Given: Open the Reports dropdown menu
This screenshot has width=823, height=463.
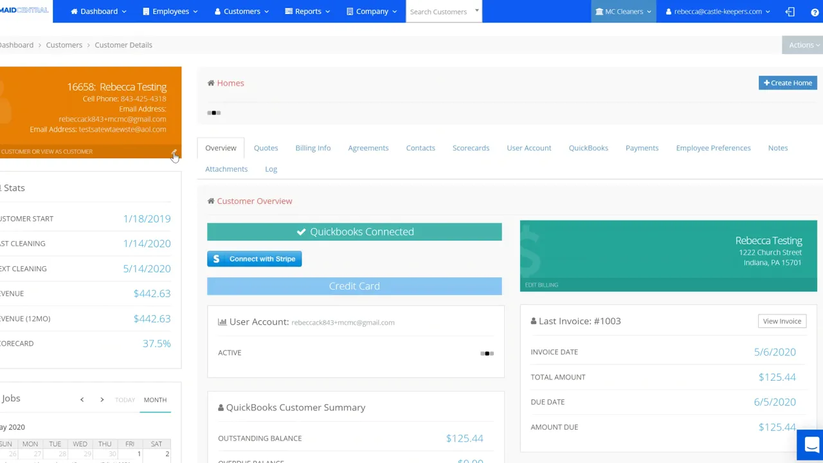Looking at the screenshot, I should pyautogui.click(x=307, y=11).
